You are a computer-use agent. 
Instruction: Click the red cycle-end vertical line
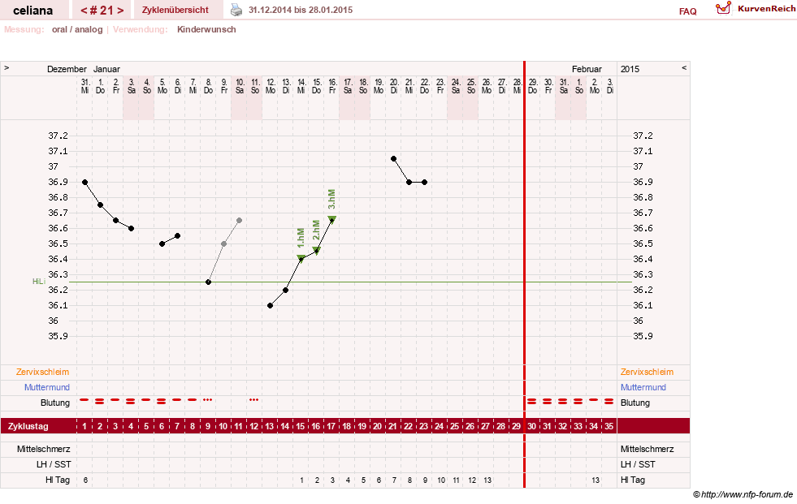[524, 274]
